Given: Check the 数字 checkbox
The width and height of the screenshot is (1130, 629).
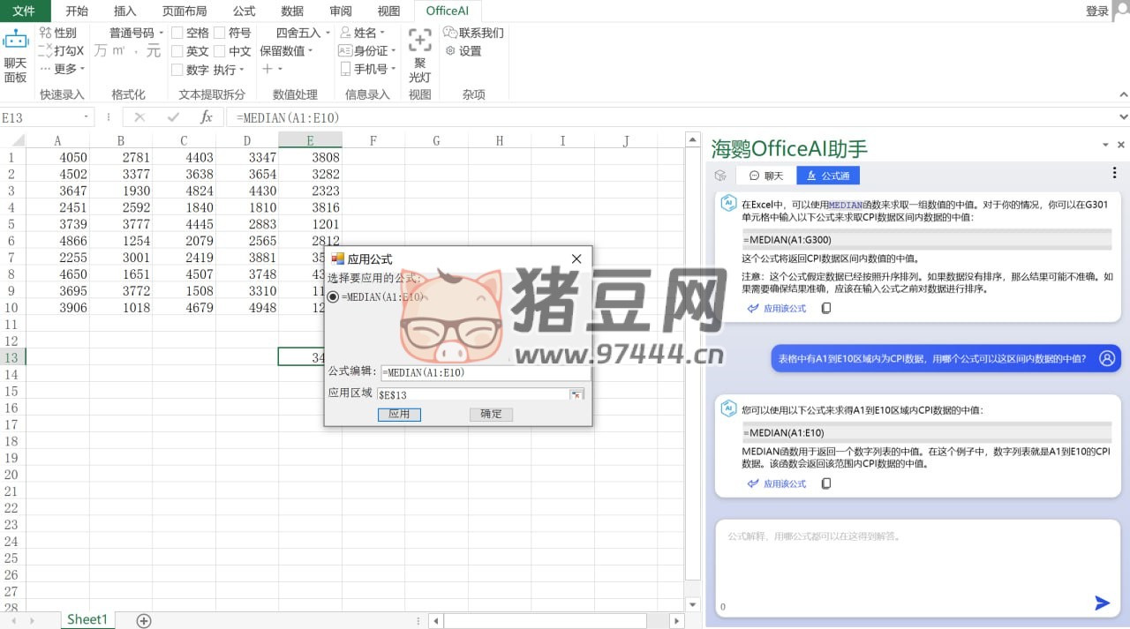Looking at the screenshot, I should point(177,70).
